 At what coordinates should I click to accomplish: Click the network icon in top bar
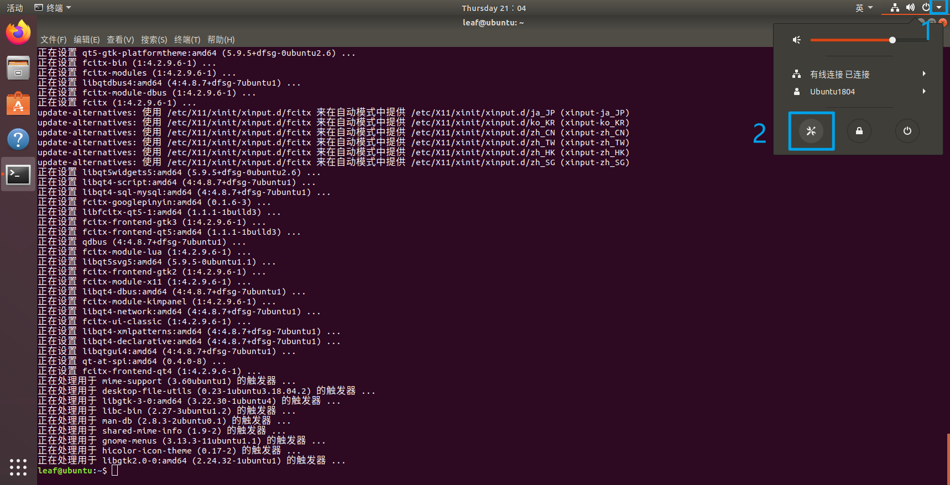(x=895, y=8)
